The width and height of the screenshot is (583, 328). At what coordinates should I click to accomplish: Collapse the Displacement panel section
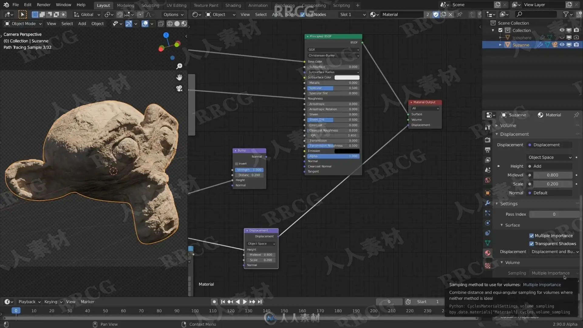[514, 134]
